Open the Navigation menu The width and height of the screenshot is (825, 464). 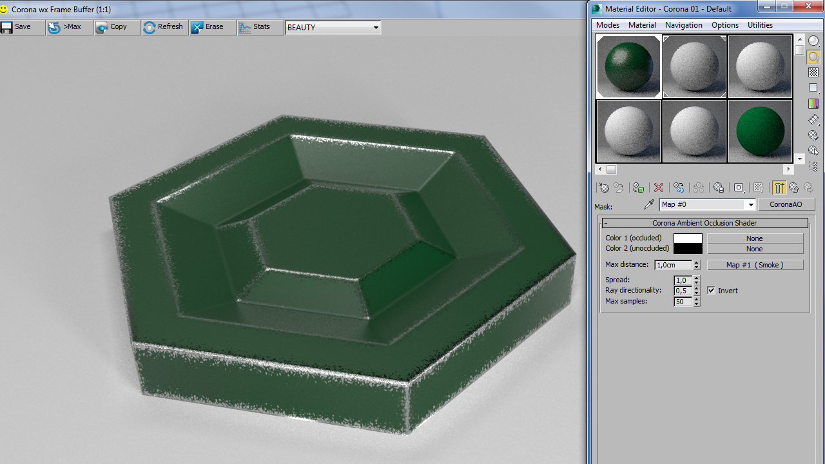click(x=683, y=25)
